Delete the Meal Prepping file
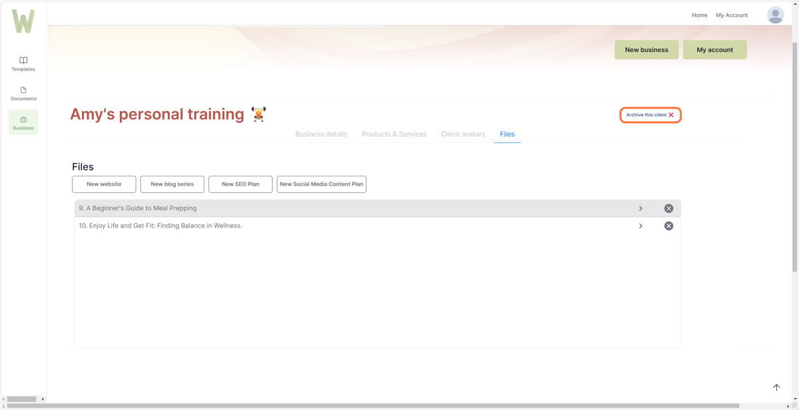The width and height of the screenshot is (799, 410). (668, 208)
